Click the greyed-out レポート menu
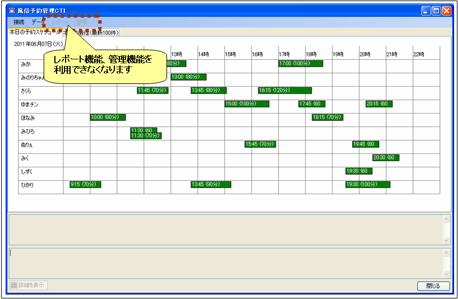458x299 pixels. coord(61,22)
